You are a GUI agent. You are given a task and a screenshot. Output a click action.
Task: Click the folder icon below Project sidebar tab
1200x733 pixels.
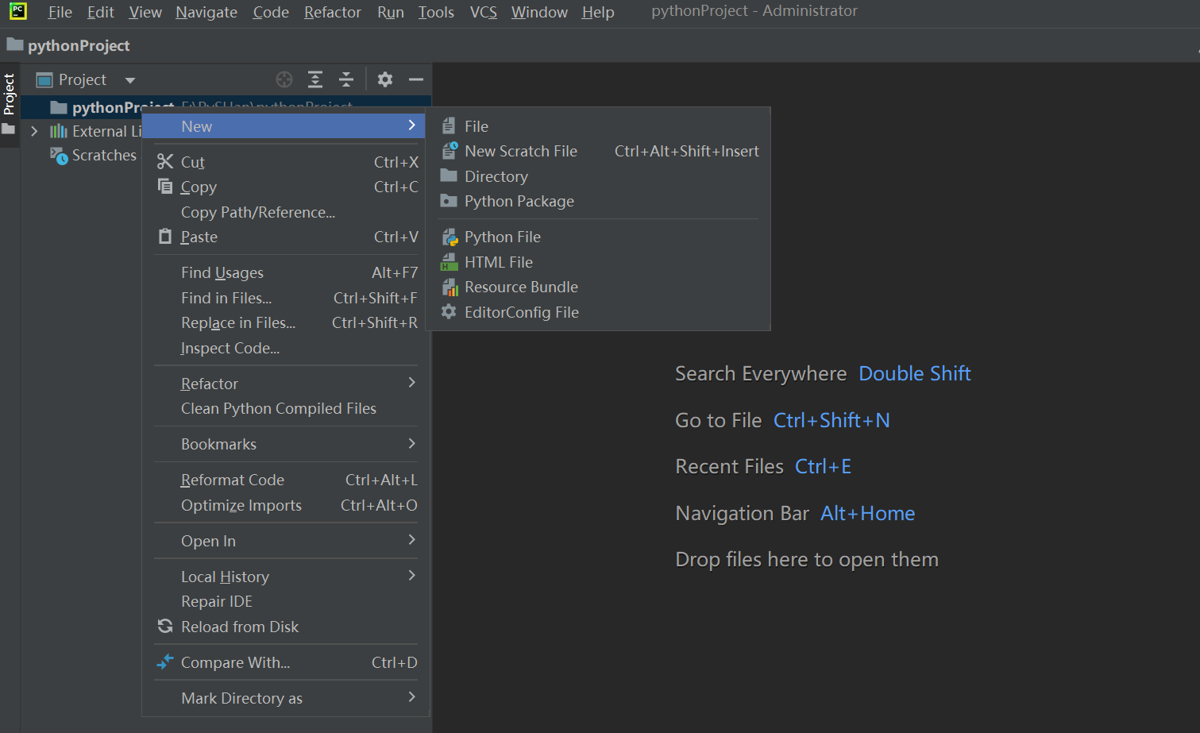click(x=9, y=129)
